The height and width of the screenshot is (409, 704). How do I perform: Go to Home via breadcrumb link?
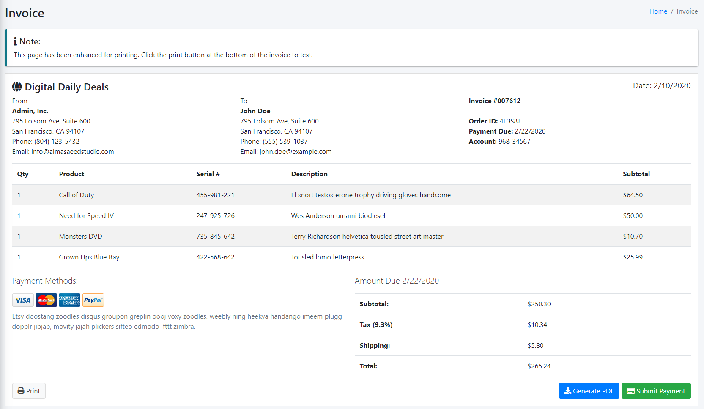coord(658,11)
